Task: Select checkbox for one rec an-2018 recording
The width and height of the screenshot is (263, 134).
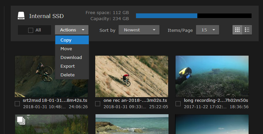Action: point(97,104)
